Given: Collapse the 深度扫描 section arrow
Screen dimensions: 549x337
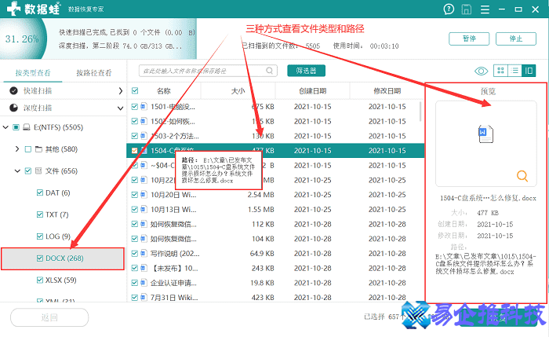Looking at the screenshot, I should click(120, 108).
